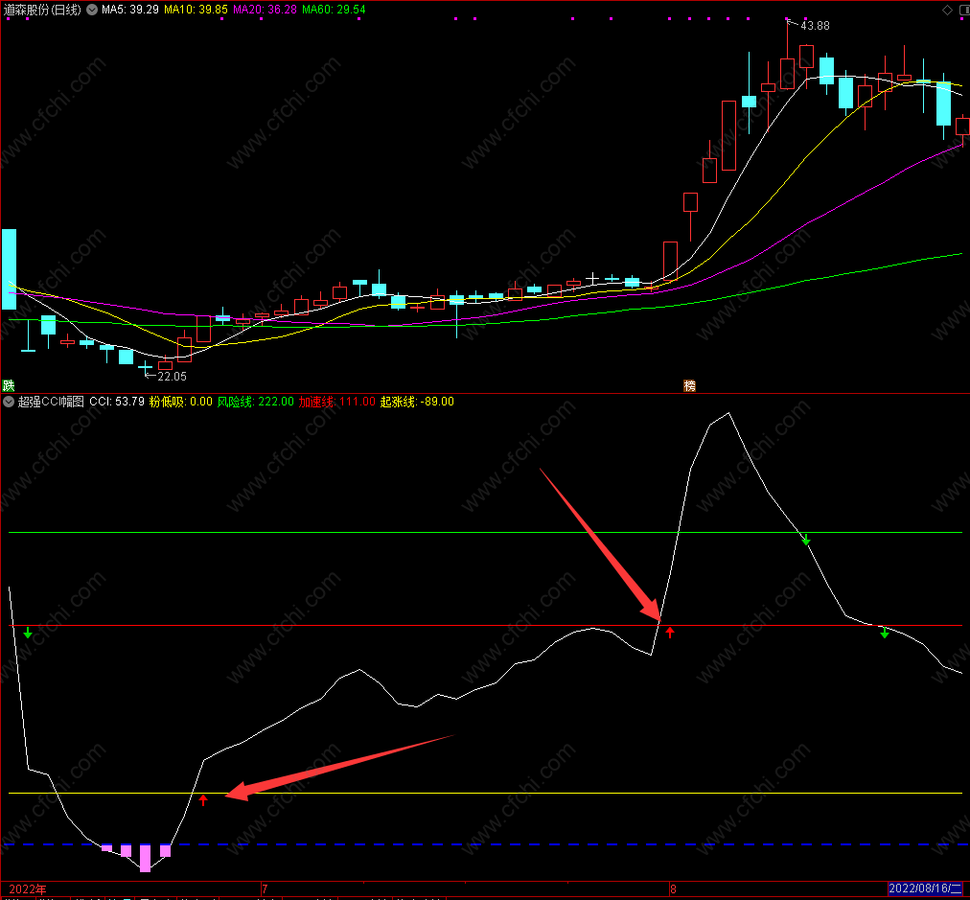This screenshot has width=970, height=900.
Task: Click the panel layout icon at top-right corner
Action: click(964, 10)
